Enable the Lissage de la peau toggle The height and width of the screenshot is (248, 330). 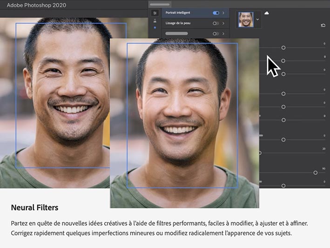[216, 23]
